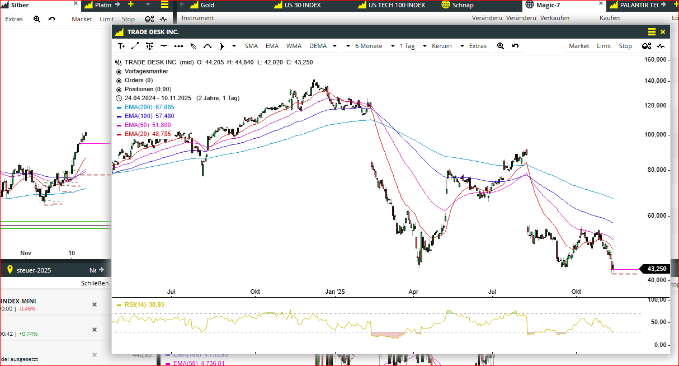
Task: Open the Trade Desk chart hamburger menu
Action: click(x=652, y=32)
